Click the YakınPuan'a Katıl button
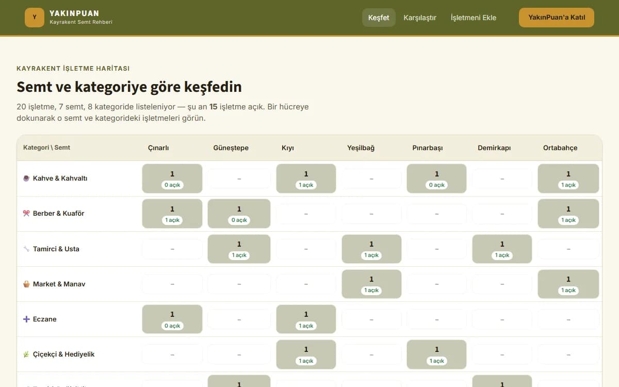The image size is (619, 387). (x=557, y=18)
